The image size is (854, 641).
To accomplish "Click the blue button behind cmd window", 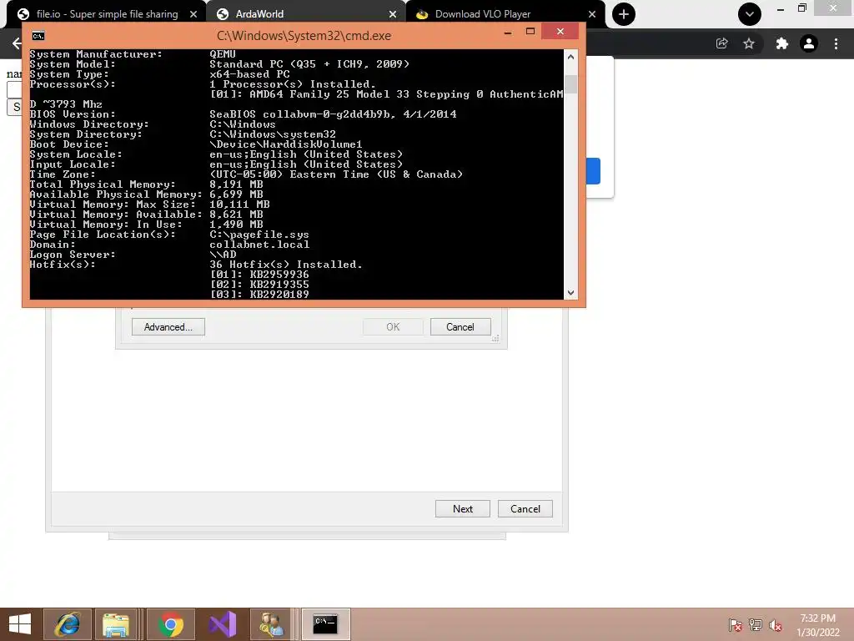I will tap(593, 171).
